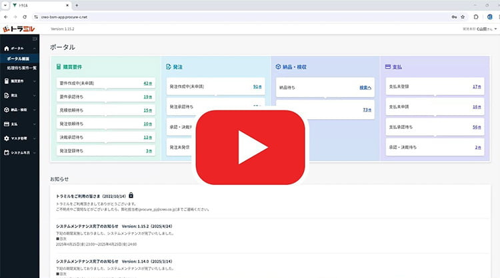500x278 pixels.
Task: Click the 検索へ link for 納品待ち
Action: pyautogui.click(x=365, y=88)
